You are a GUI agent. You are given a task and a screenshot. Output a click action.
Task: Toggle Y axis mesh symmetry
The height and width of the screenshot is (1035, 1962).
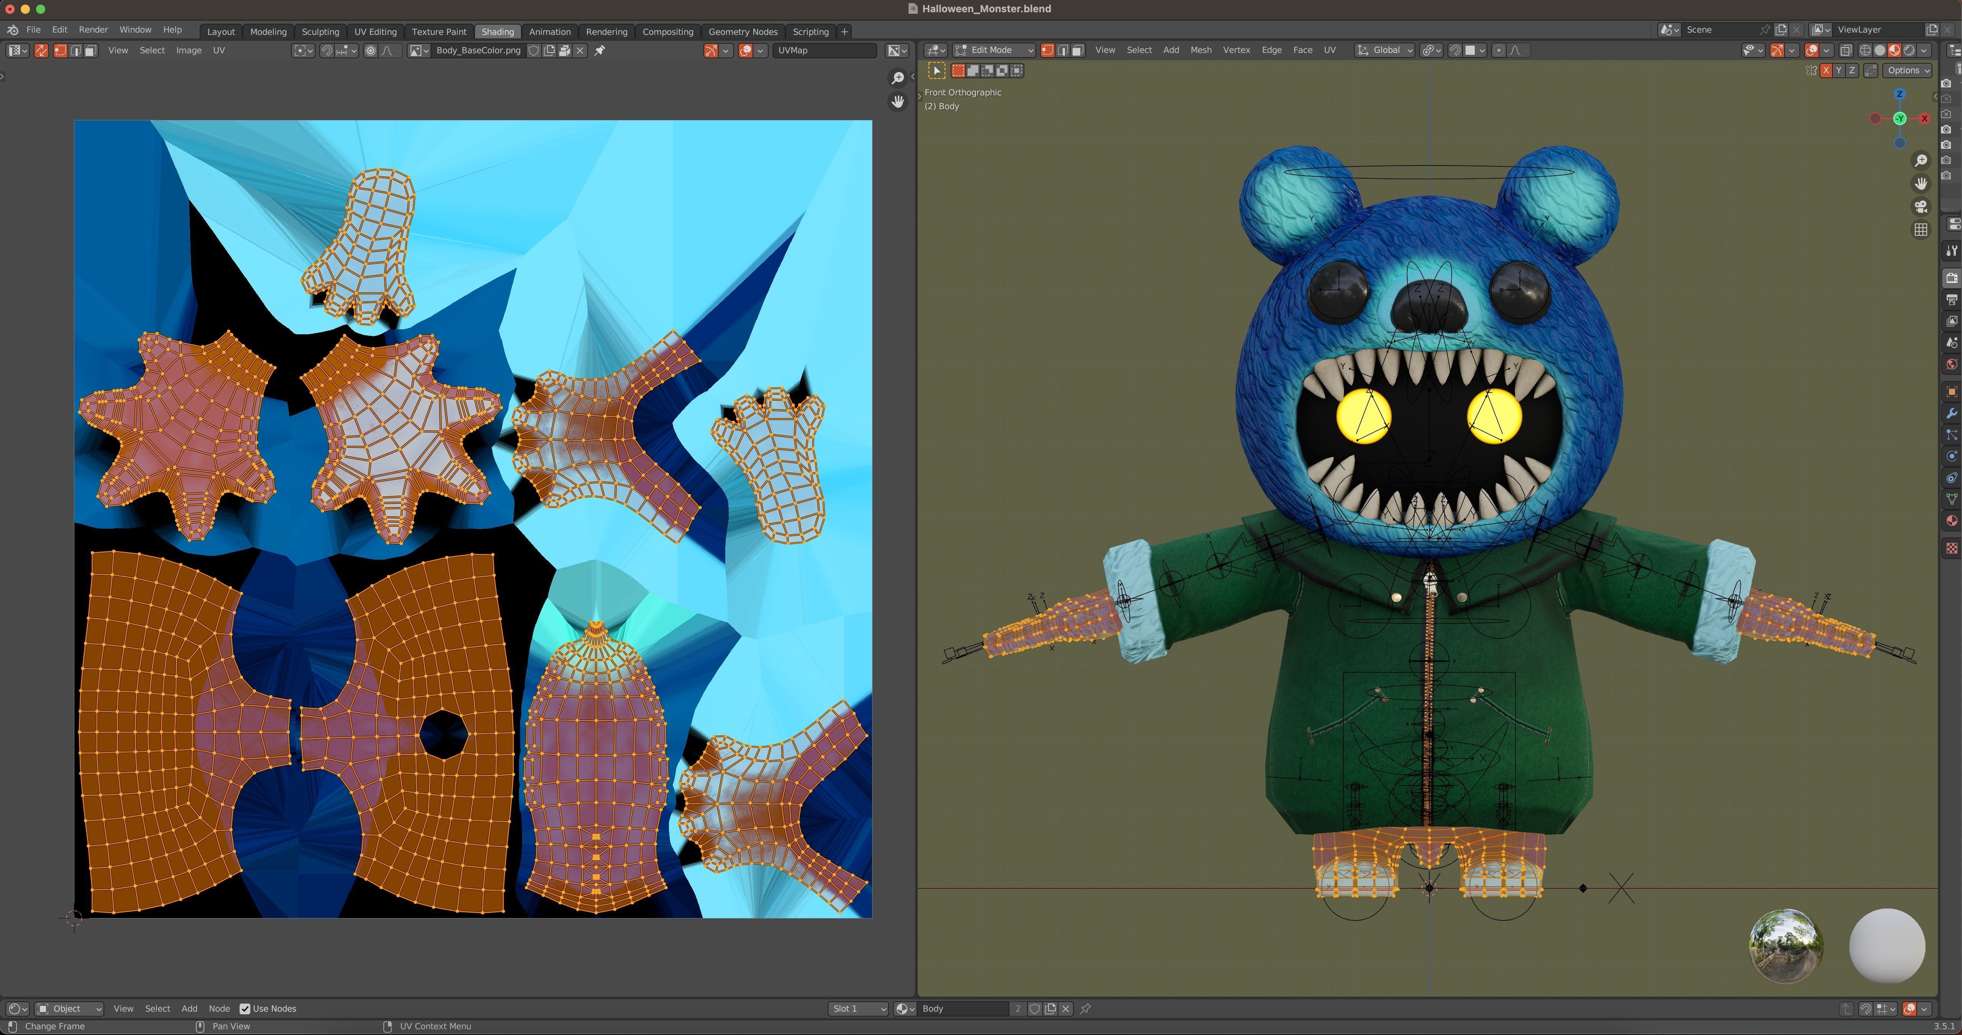click(x=1839, y=70)
